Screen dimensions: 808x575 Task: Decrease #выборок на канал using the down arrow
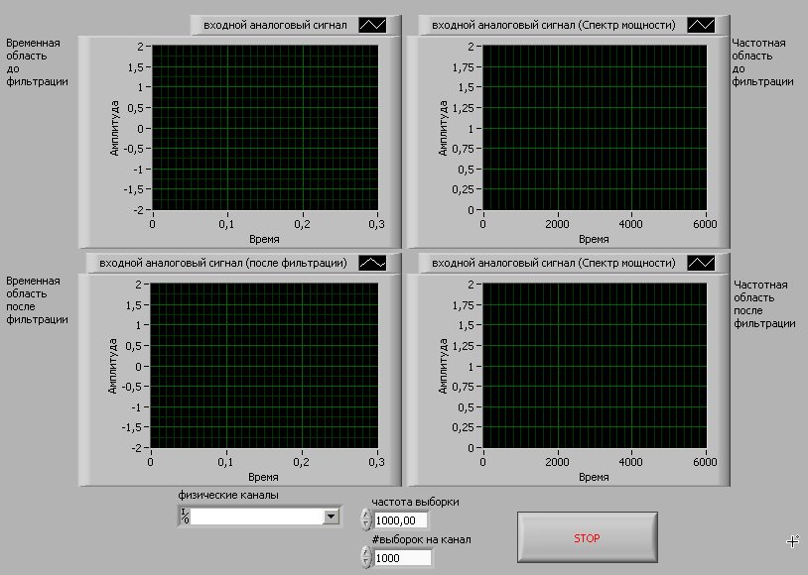pyautogui.click(x=366, y=563)
